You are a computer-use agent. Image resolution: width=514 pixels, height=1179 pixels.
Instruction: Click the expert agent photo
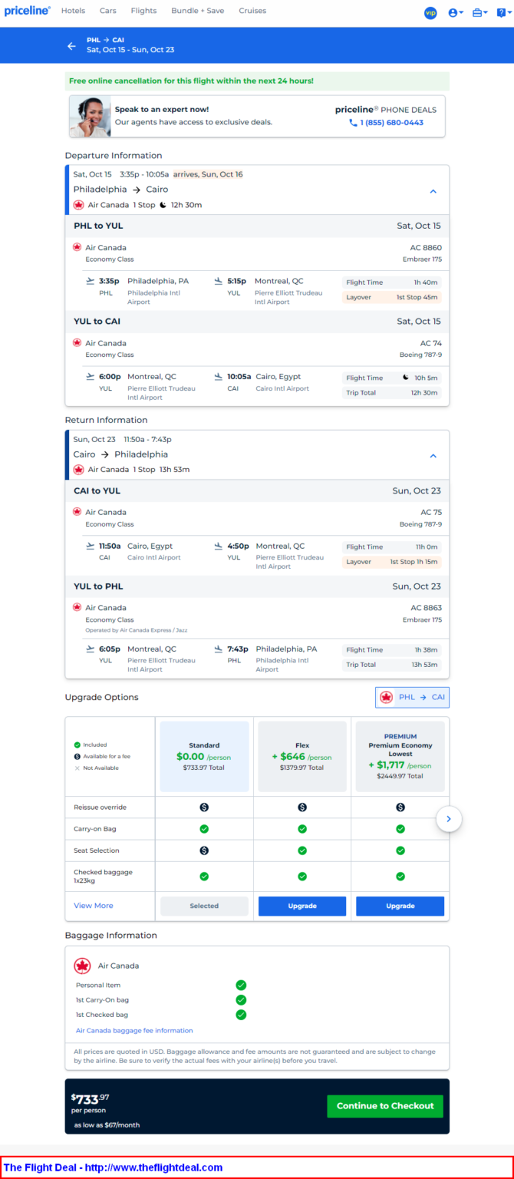pyautogui.click(x=90, y=116)
